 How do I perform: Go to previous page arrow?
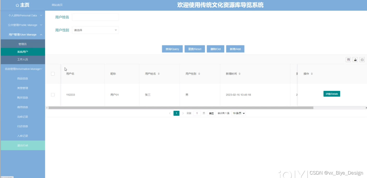(x=170, y=113)
